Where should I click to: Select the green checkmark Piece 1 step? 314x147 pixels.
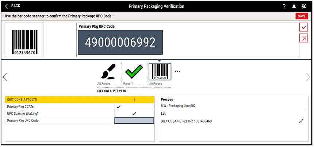[134, 71]
